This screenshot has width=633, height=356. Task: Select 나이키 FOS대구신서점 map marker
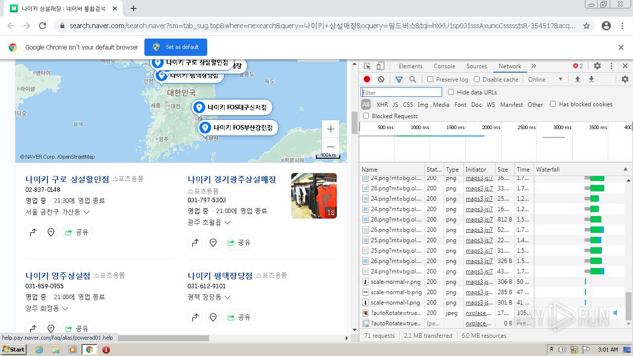tap(232, 107)
